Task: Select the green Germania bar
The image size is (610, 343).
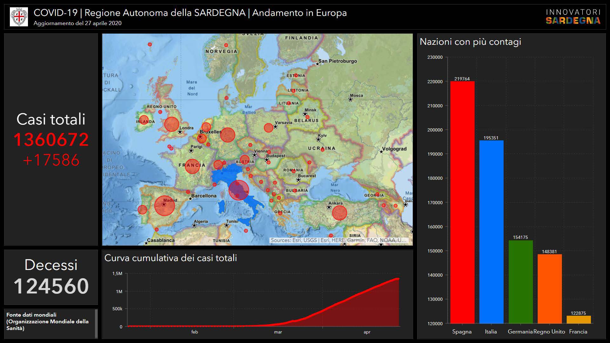Action: (520, 281)
